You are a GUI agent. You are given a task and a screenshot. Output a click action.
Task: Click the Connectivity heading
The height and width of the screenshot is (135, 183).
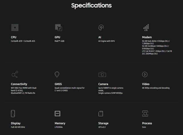tap(19, 84)
